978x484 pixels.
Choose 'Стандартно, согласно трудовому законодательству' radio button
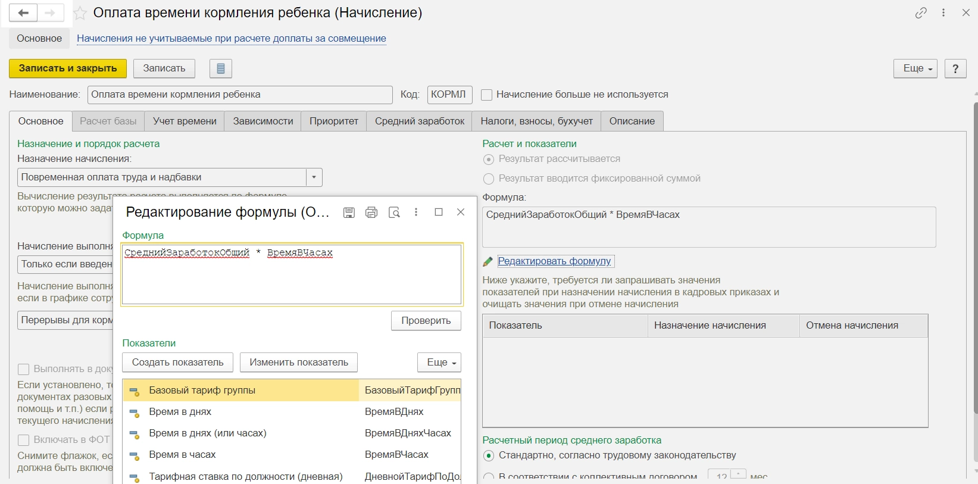489,455
